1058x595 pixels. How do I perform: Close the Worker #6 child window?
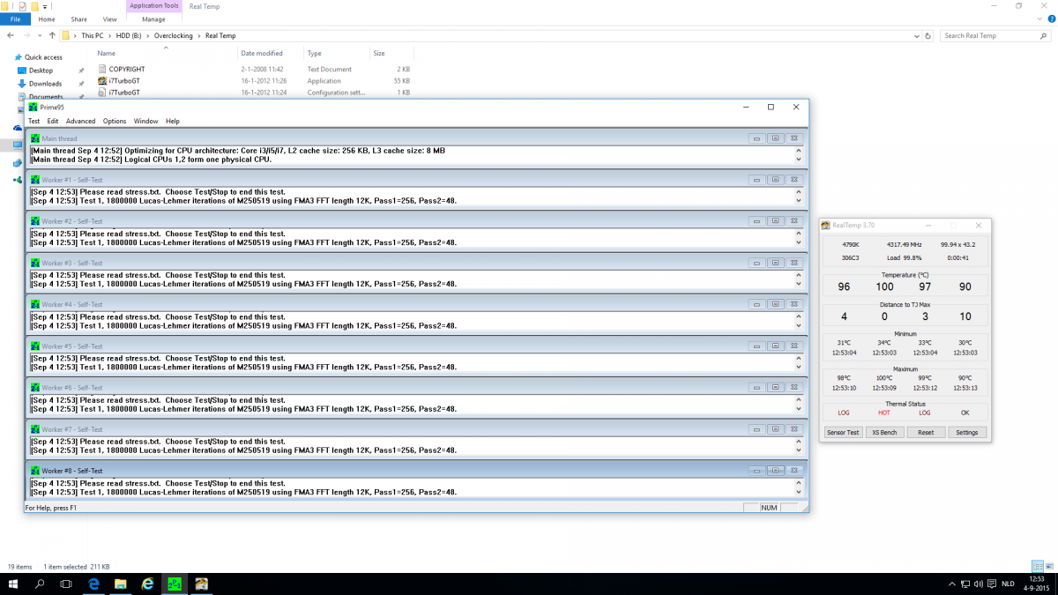[x=793, y=388]
